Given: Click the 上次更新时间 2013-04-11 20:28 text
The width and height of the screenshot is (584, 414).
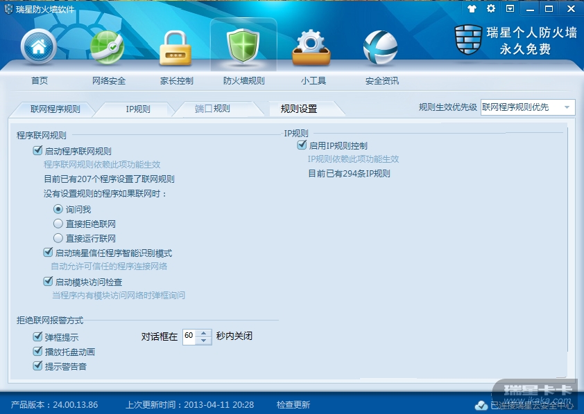Looking at the screenshot, I should [x=189, y=405].
